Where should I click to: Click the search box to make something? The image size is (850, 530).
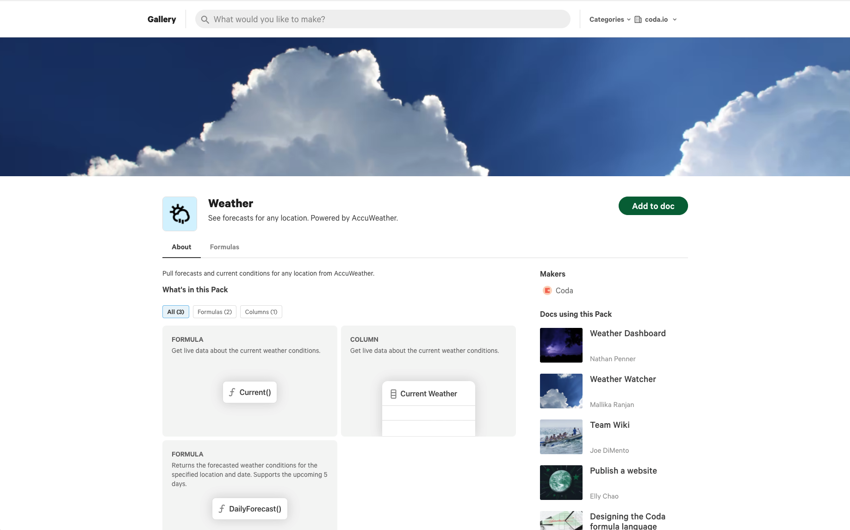point(383,19)
